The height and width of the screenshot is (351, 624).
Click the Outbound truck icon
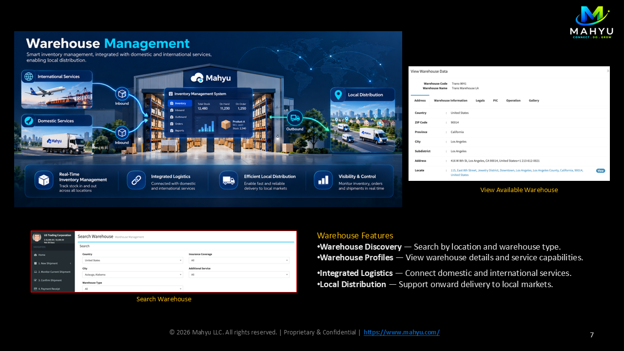(294, 118)
